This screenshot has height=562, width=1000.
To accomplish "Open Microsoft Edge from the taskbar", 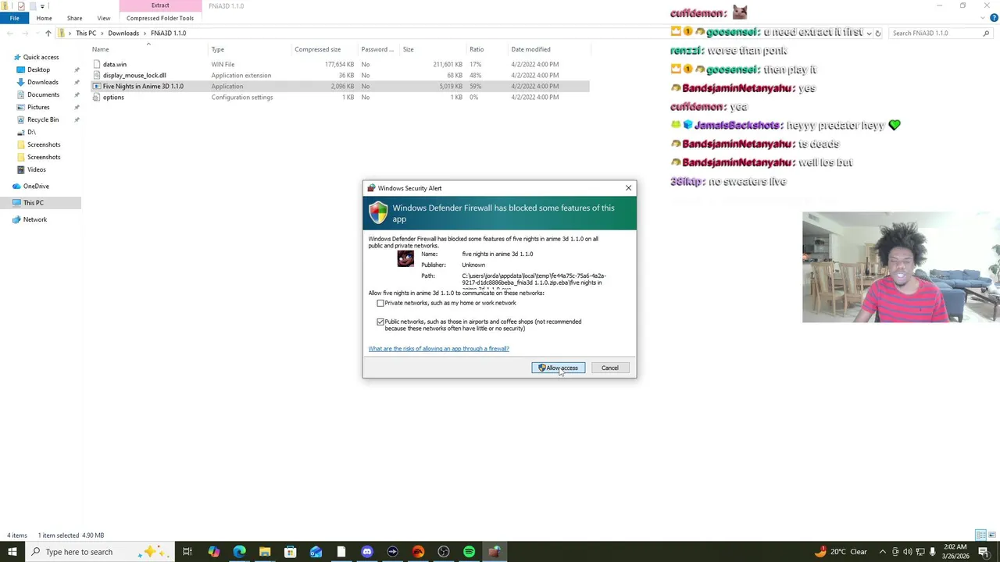I will tap(239, 552).
